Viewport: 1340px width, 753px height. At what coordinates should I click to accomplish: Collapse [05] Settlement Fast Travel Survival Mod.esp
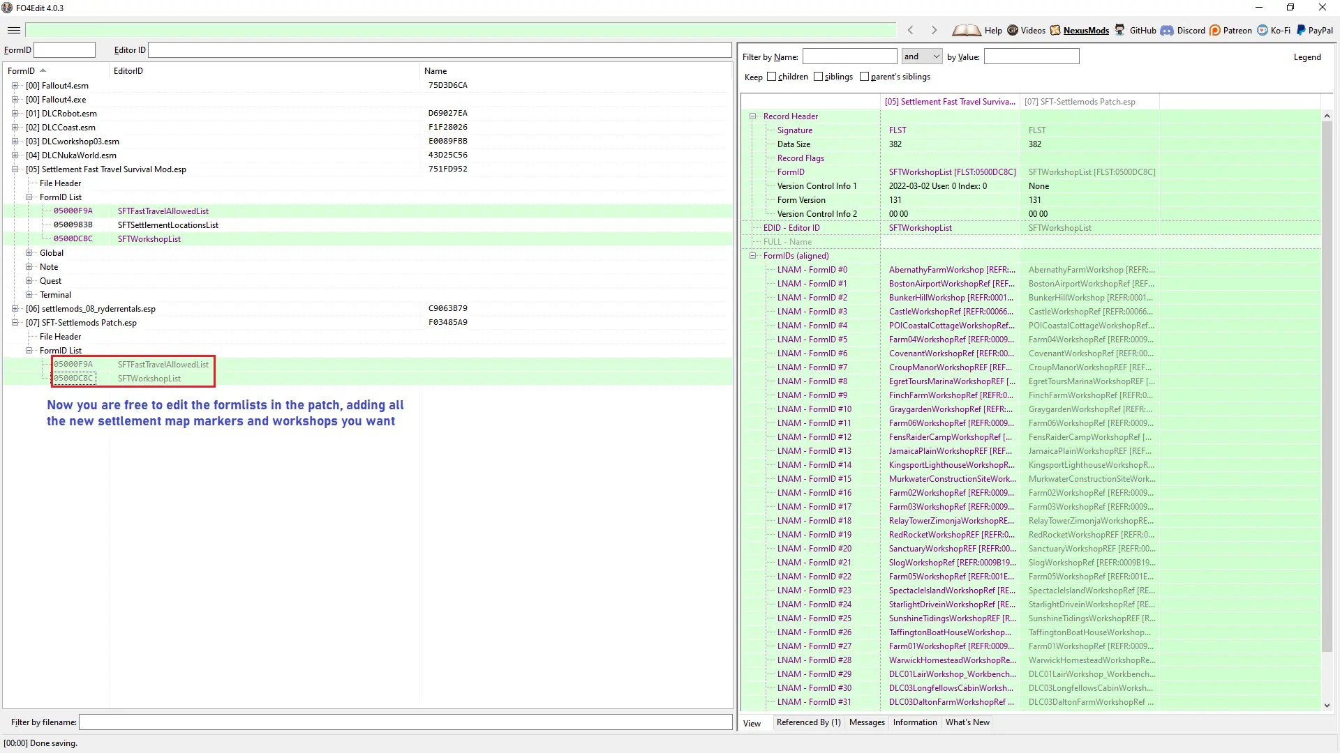pos(15,169)
